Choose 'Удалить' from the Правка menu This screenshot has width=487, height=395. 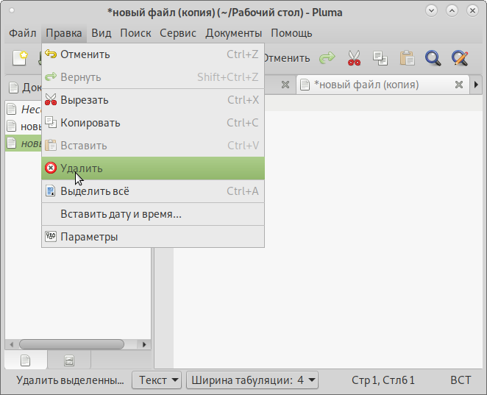(81, 168)
